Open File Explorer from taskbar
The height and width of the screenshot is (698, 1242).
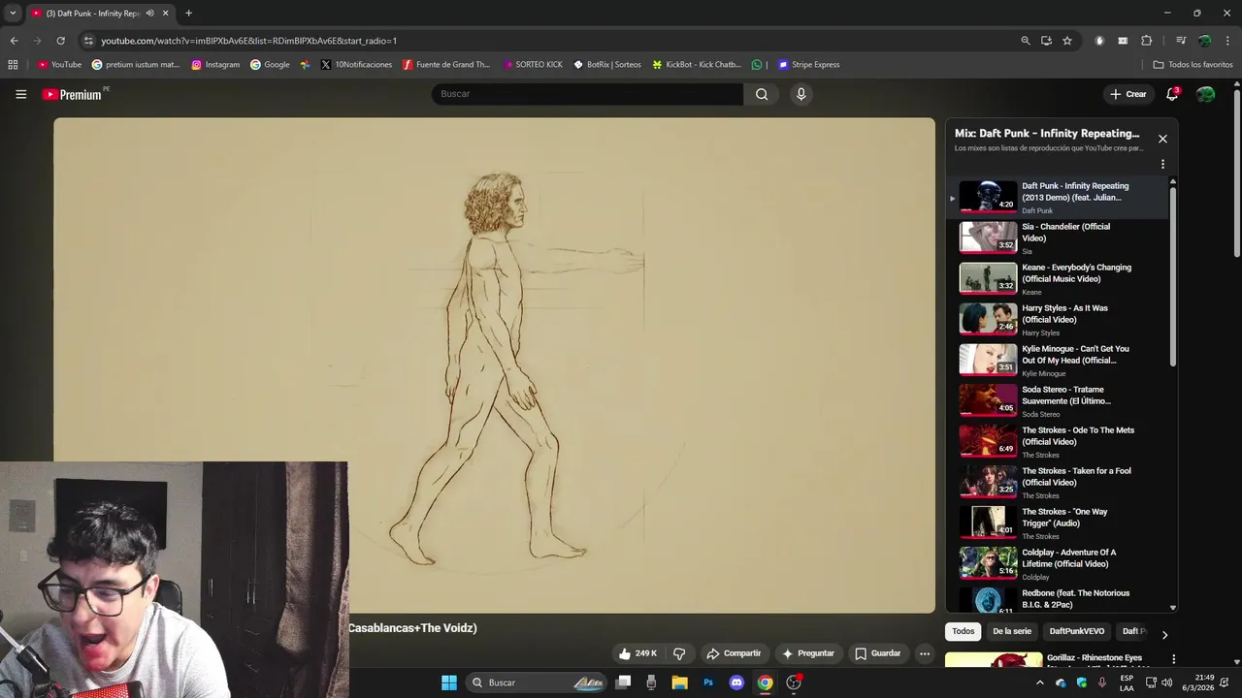click(x=680, y=682)
